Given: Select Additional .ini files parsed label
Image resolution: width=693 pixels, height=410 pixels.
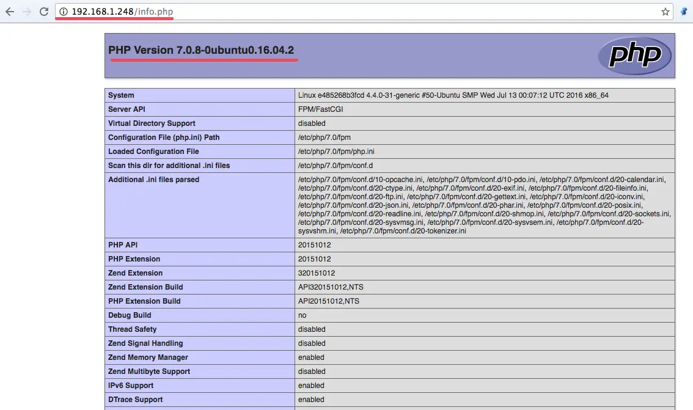Looking at the screenshot, I should click(x=154, y=180).
